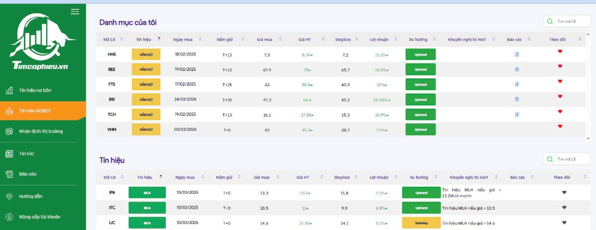The width and height of the screenshot is (596, 230).
Task: Click the Tín hiệu section search field
Action: tap(571, 159)
